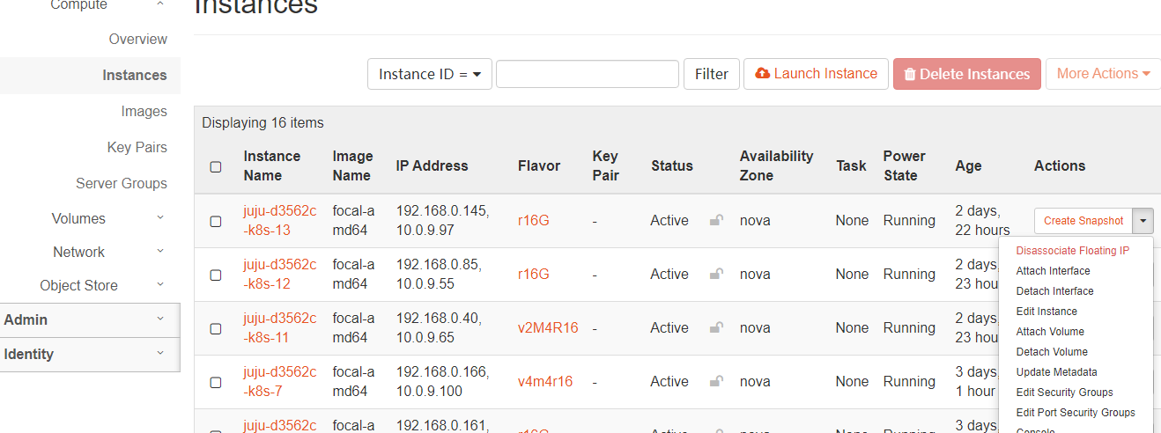Focus the instance filter text field
Screen dimensions: 1161x433
588,74
